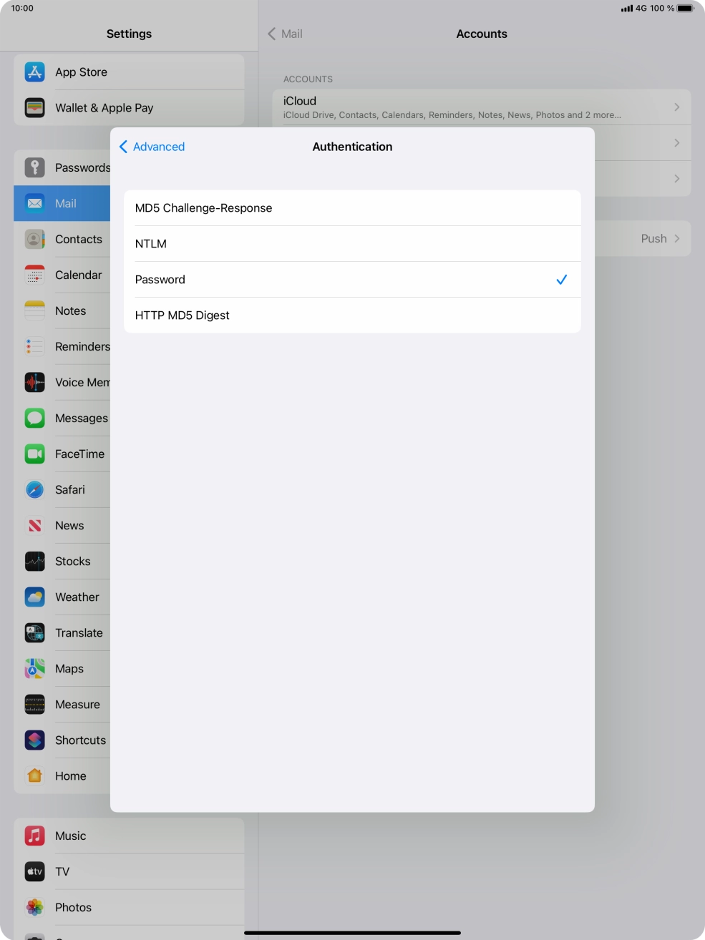Open the Stocks chart icon
705x940 pixels.
pyautogui.click(x=34, y=562)
